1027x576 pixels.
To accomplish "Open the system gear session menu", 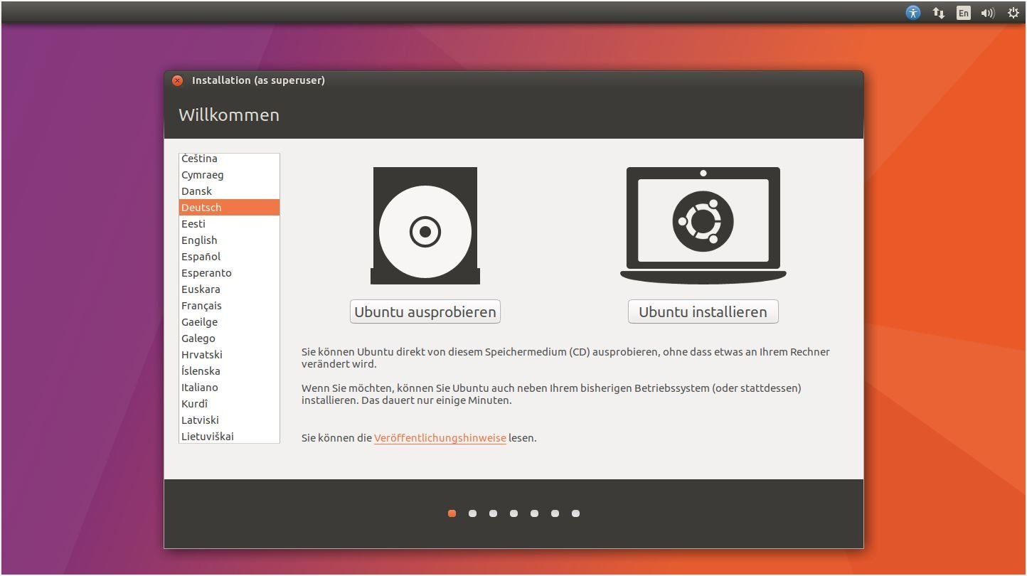I will point(1013,13).
